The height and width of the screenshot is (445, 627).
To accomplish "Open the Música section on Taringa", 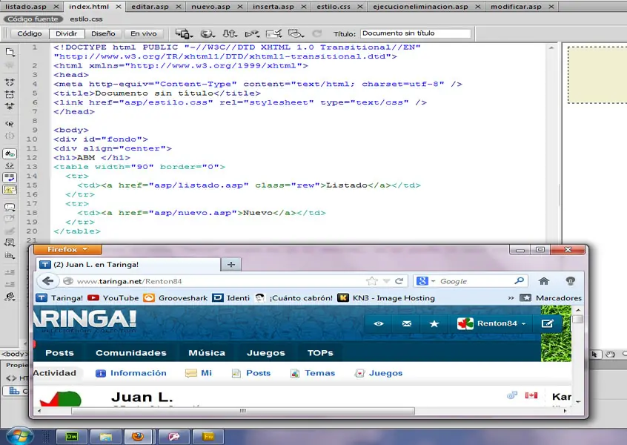I will point(207,353).
